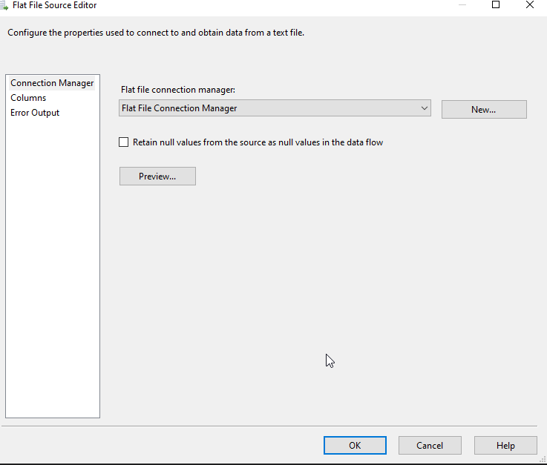Click the 'Flat File Source Editor' title bar text
Image resolution: width=547 pixels, height=465 pixels.
click(54, 5)
